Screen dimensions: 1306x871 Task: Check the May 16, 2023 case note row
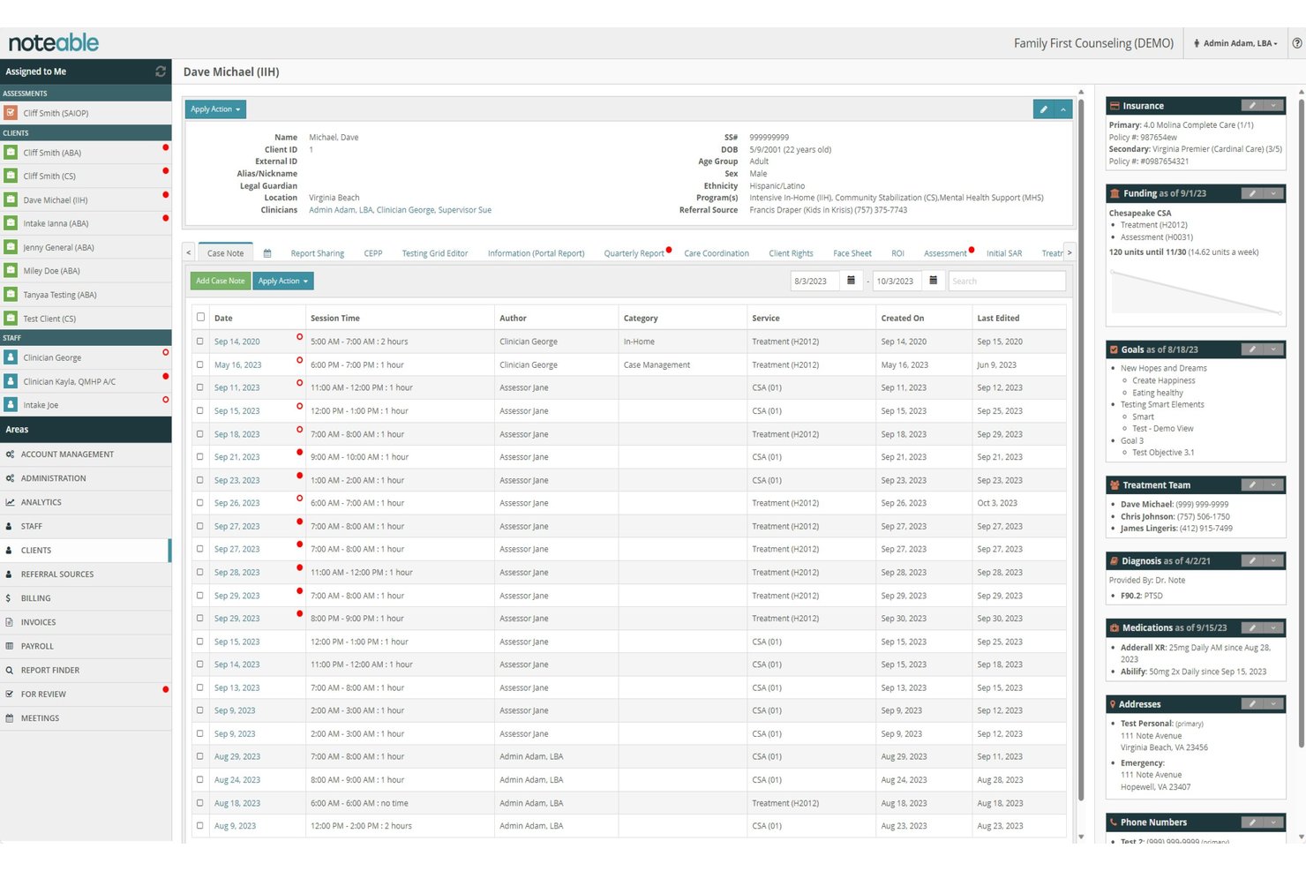200,364
